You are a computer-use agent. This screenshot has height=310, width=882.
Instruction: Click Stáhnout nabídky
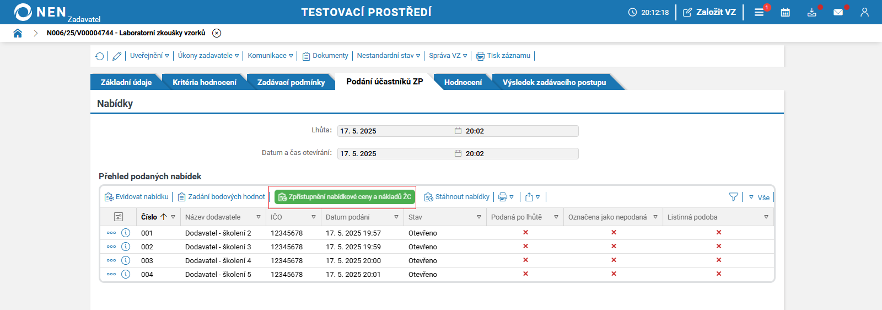(457, 197)
